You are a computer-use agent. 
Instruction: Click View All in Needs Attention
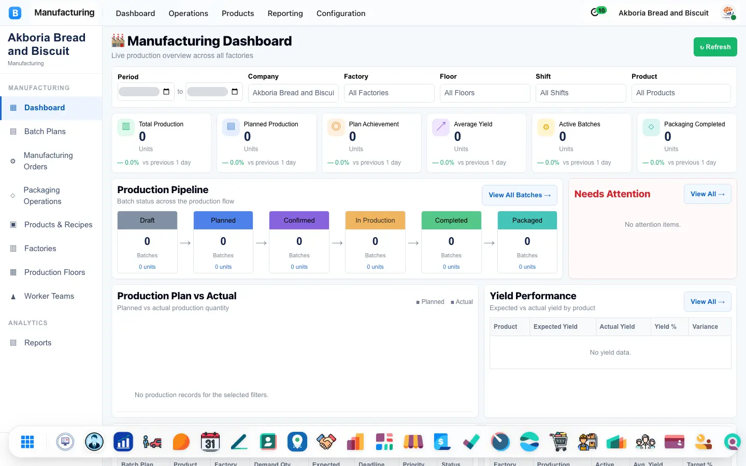click(707, 194)
